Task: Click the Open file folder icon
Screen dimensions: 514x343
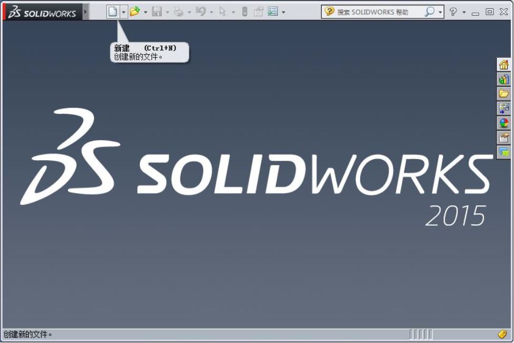Action: [135, 12]
